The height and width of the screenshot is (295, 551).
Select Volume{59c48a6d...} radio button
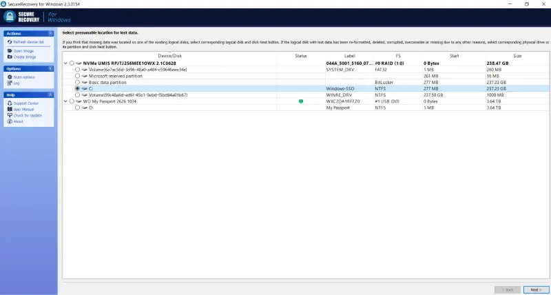[77, 95]
